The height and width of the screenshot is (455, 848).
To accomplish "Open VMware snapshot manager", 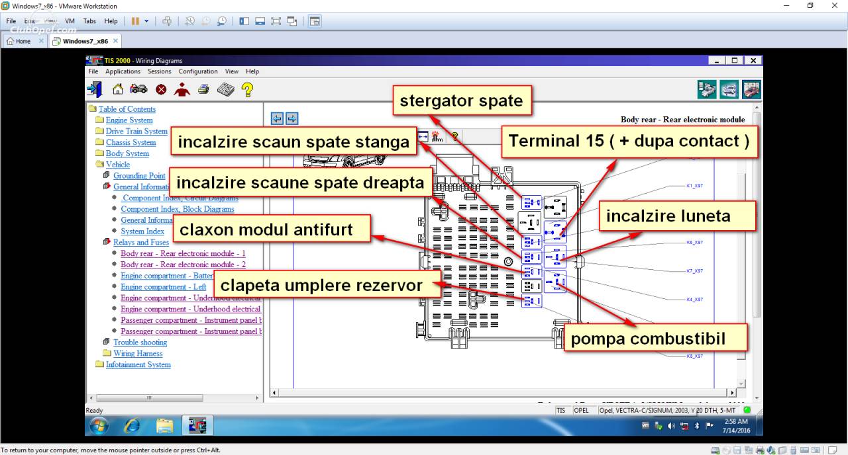I will (222, 21).
